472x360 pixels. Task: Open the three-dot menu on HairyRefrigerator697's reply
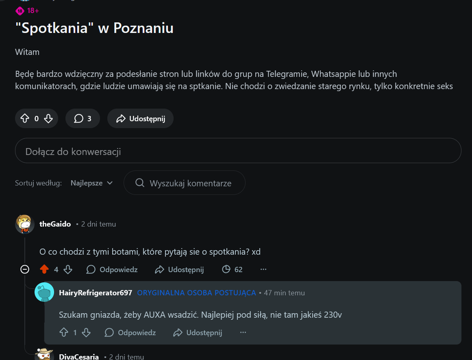[x=243, y=332]
